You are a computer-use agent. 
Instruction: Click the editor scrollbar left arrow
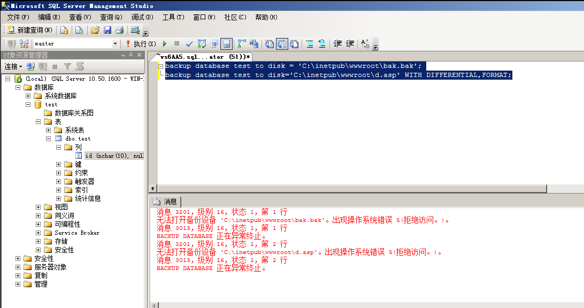(153, 189)
